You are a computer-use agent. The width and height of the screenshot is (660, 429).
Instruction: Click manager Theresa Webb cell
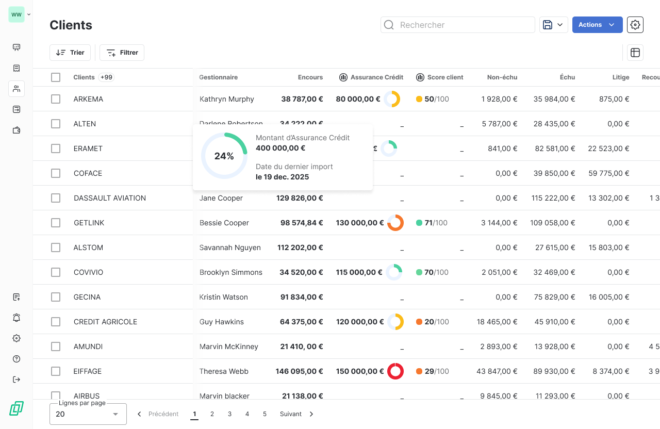(224, 371)
